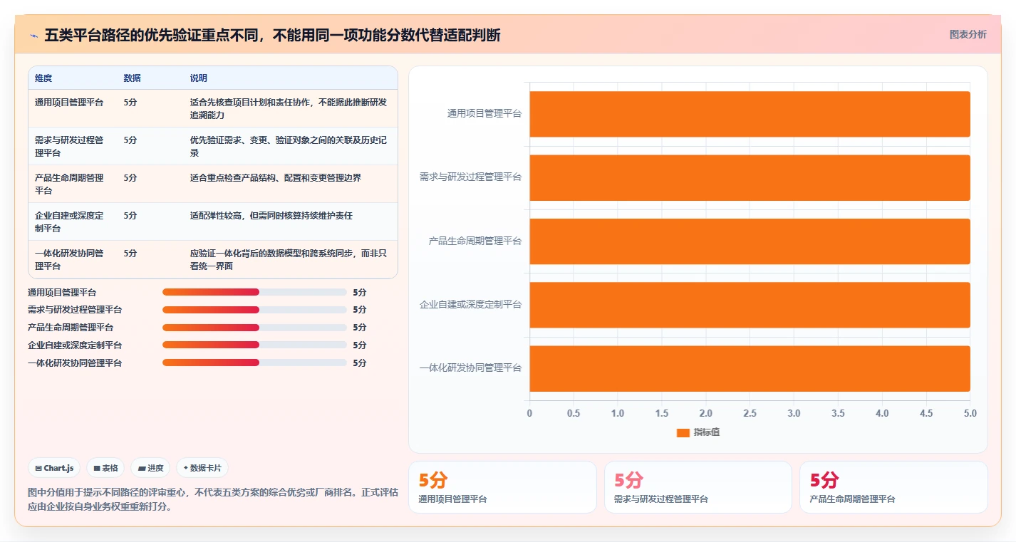Image resolution: width=1016 pixels, height=542 pixels.
Task: Click the 需求与研发过程管理平台 progress bar
Action: 254,310
